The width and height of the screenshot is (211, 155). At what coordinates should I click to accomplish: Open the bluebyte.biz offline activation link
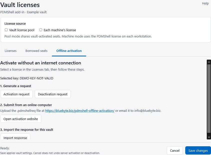(x=80, y=111)
